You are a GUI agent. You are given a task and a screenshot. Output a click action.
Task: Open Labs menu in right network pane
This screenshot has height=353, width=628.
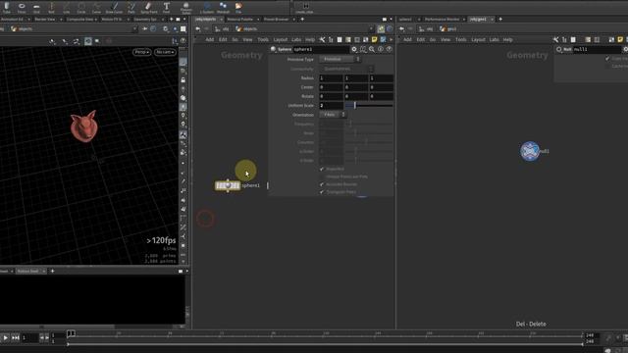495,39
